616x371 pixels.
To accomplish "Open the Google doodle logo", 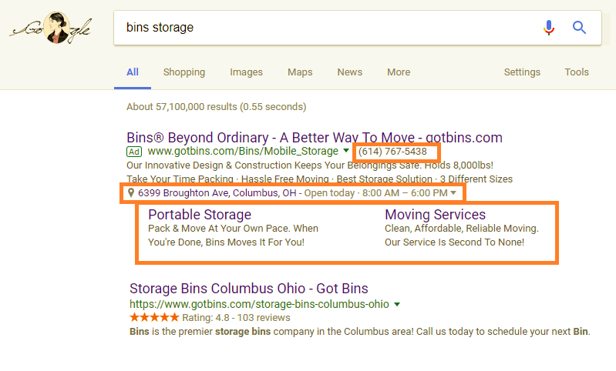I will click(x=51, y=28).
